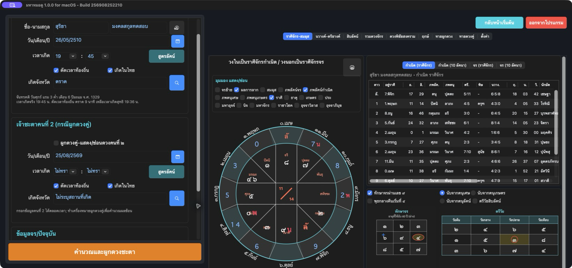Enable the ราชาโชค checkbox
The image size is (572, 268).
274,105
